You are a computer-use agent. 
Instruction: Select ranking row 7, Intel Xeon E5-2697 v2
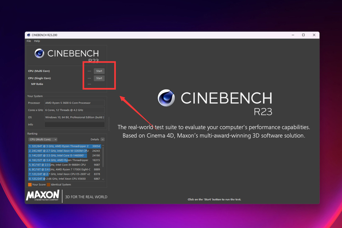pyautogui.click(x=64, y=174)
